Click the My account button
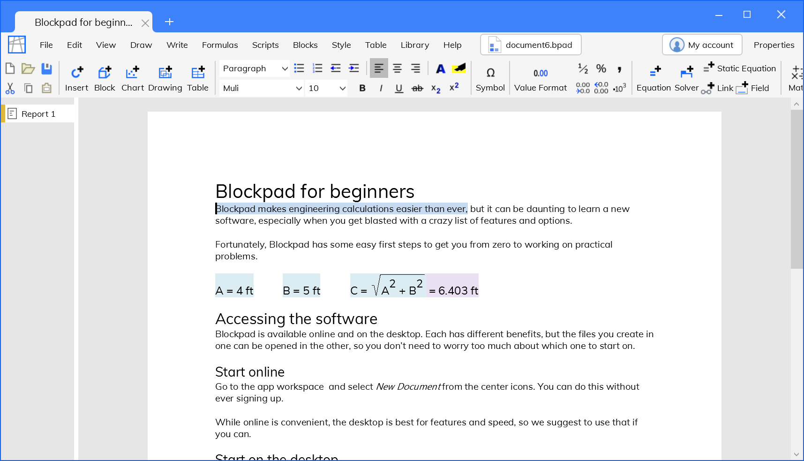The height and width of the screenshot is (461, 804). [702, 45]
